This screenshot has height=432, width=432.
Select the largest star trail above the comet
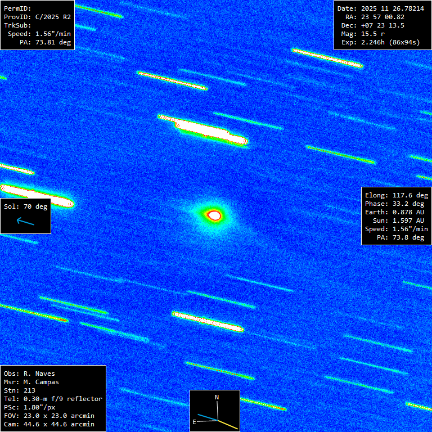(204, 130)
